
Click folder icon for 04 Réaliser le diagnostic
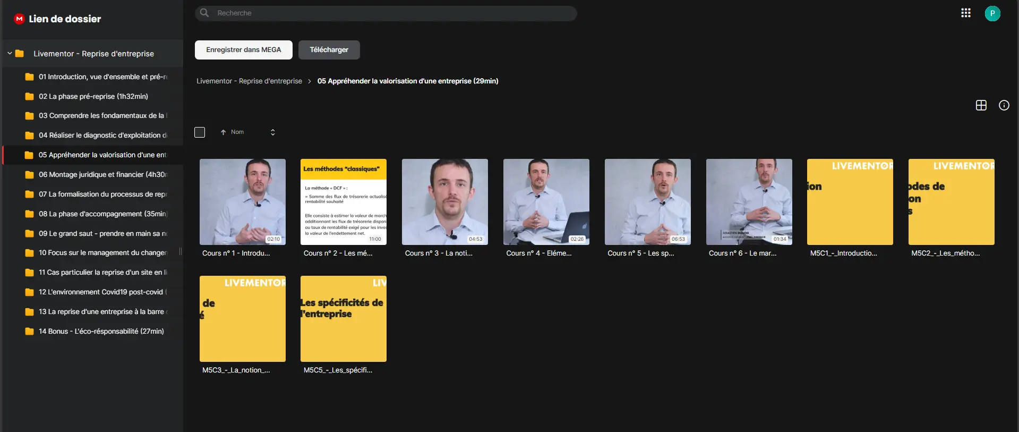click(x=30, y=135)
